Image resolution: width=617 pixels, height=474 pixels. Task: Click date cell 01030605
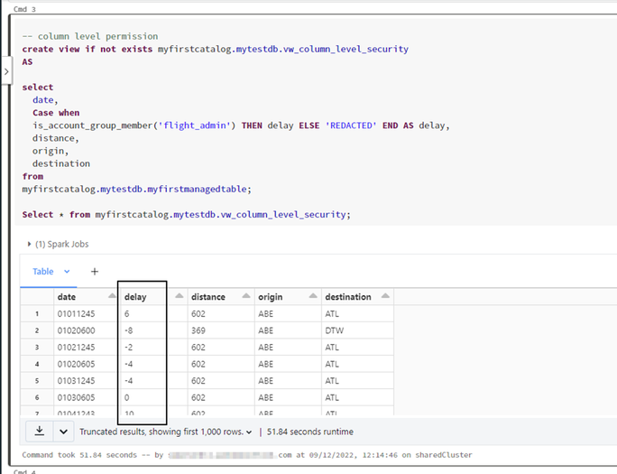(x=87, y=397)
